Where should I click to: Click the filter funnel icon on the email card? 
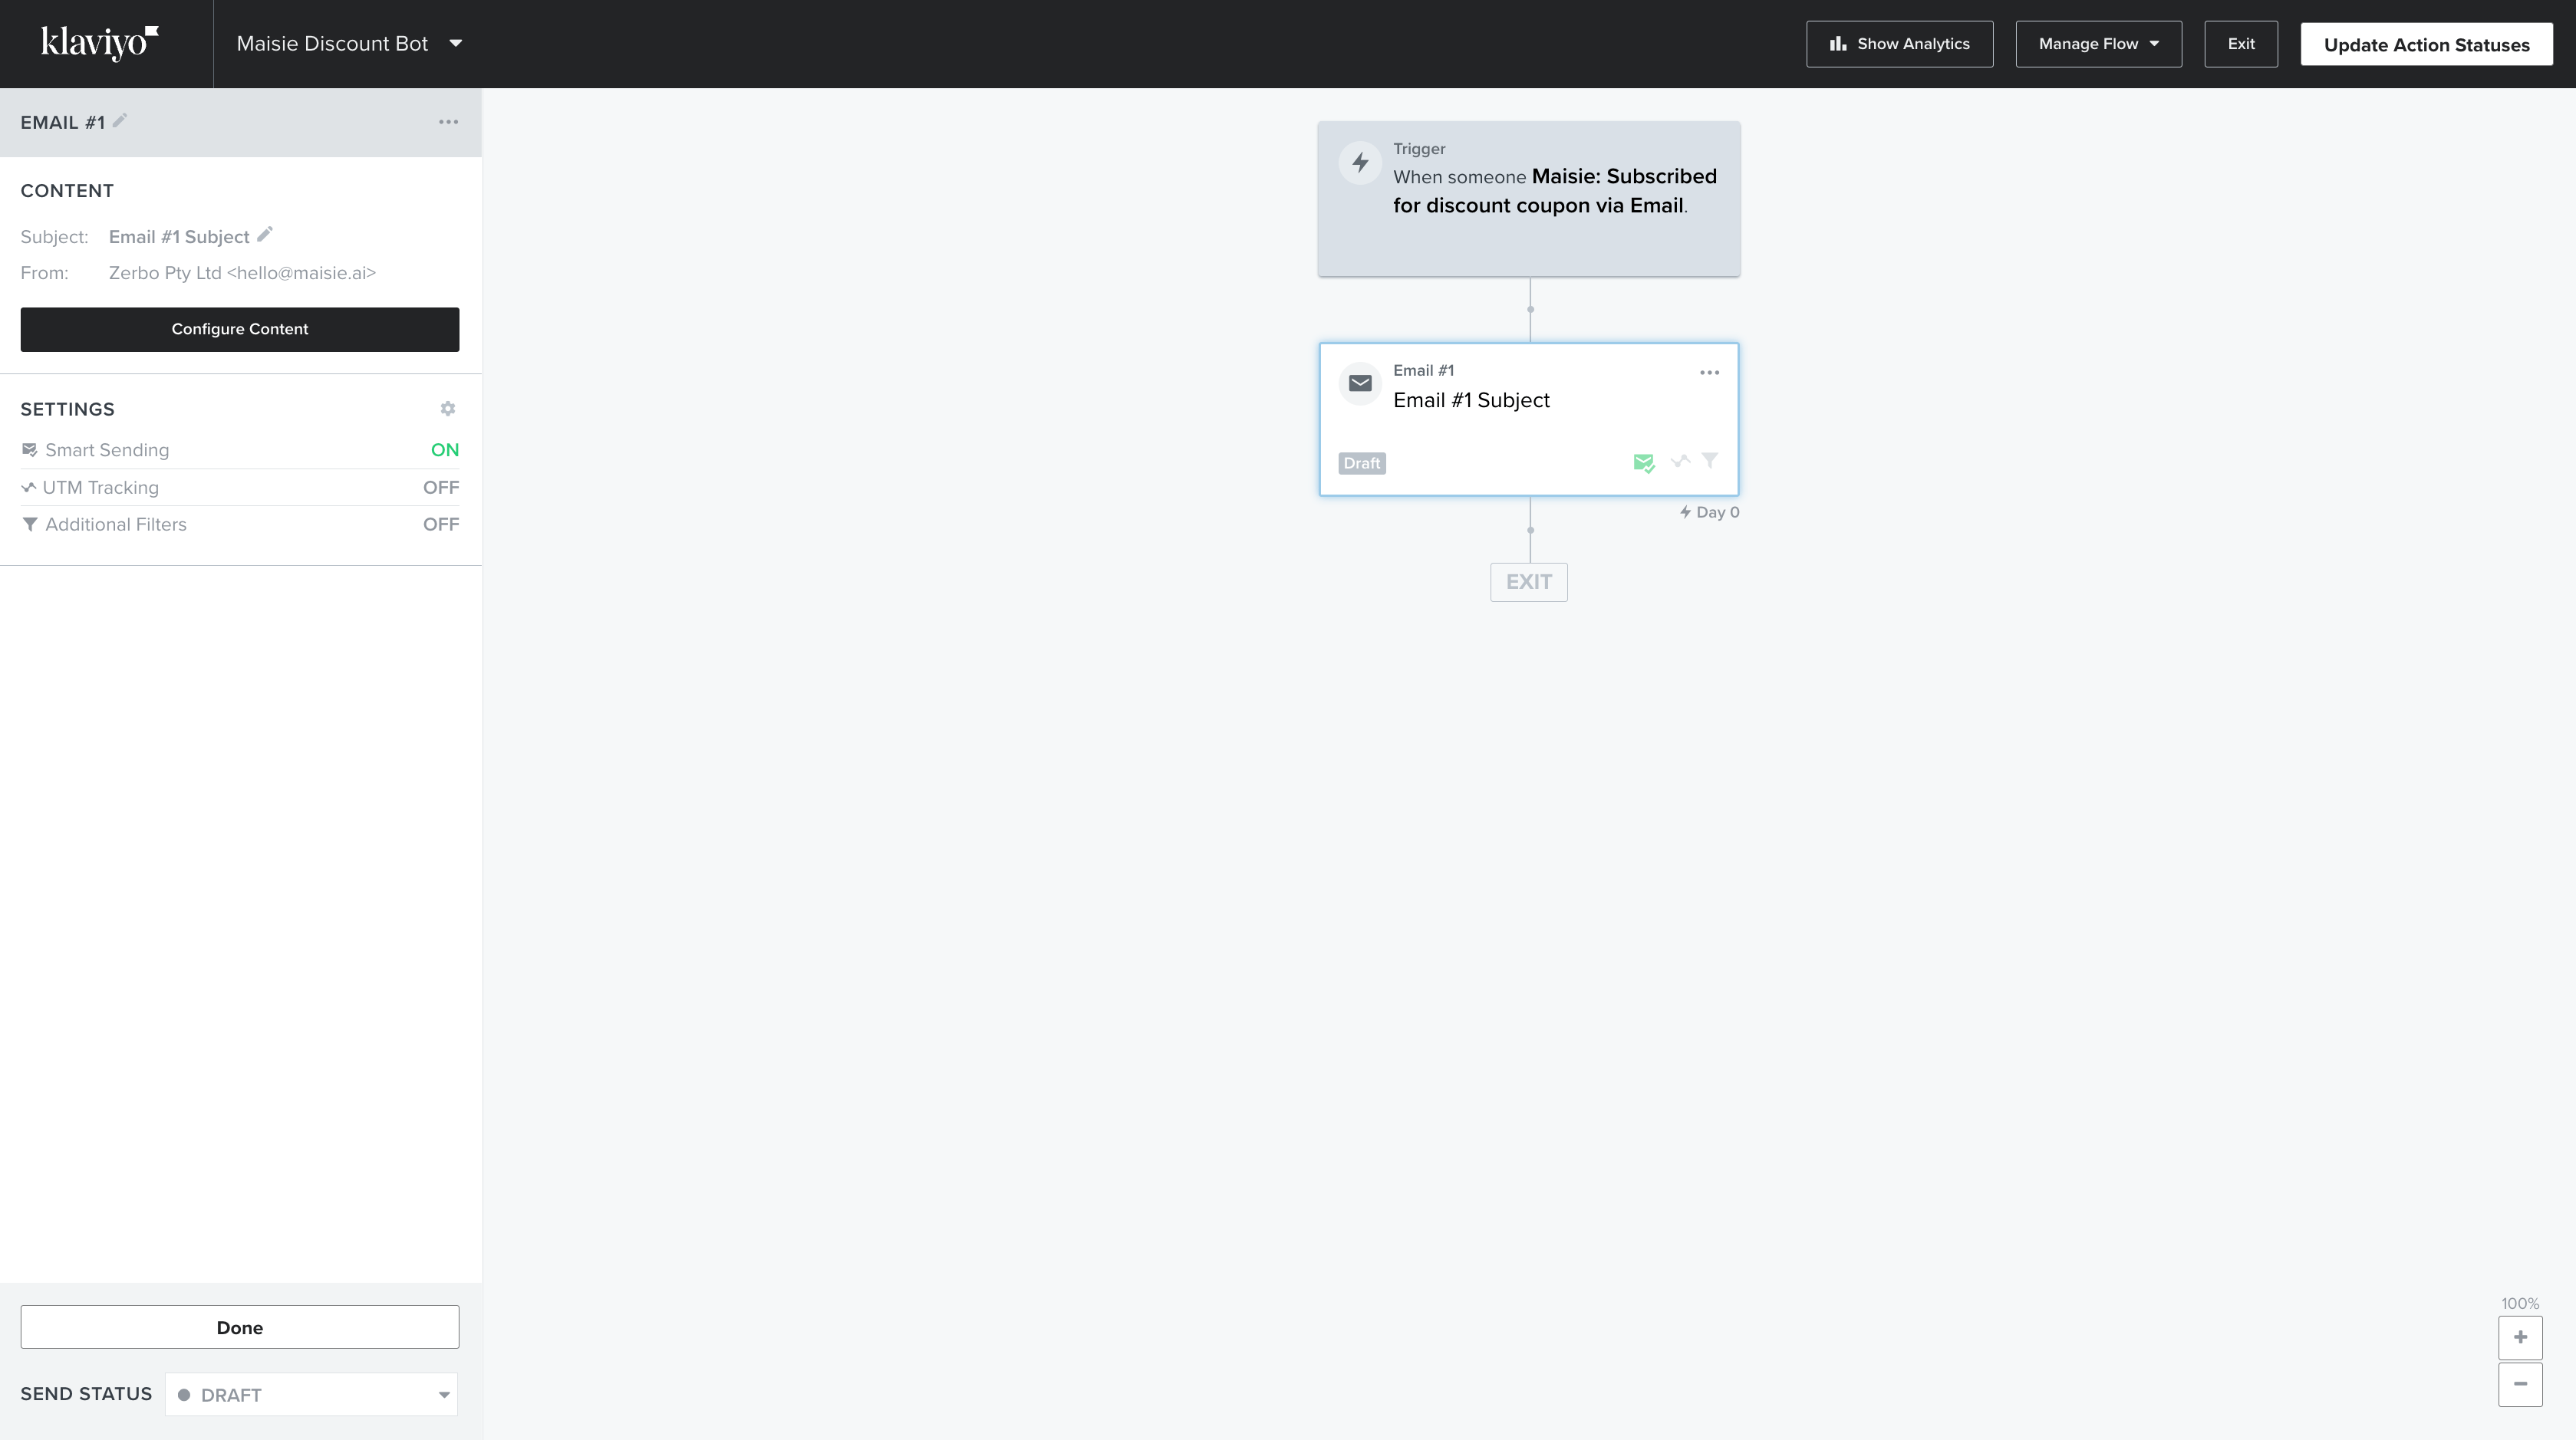pyautogui.click(x=1711, y=461)
